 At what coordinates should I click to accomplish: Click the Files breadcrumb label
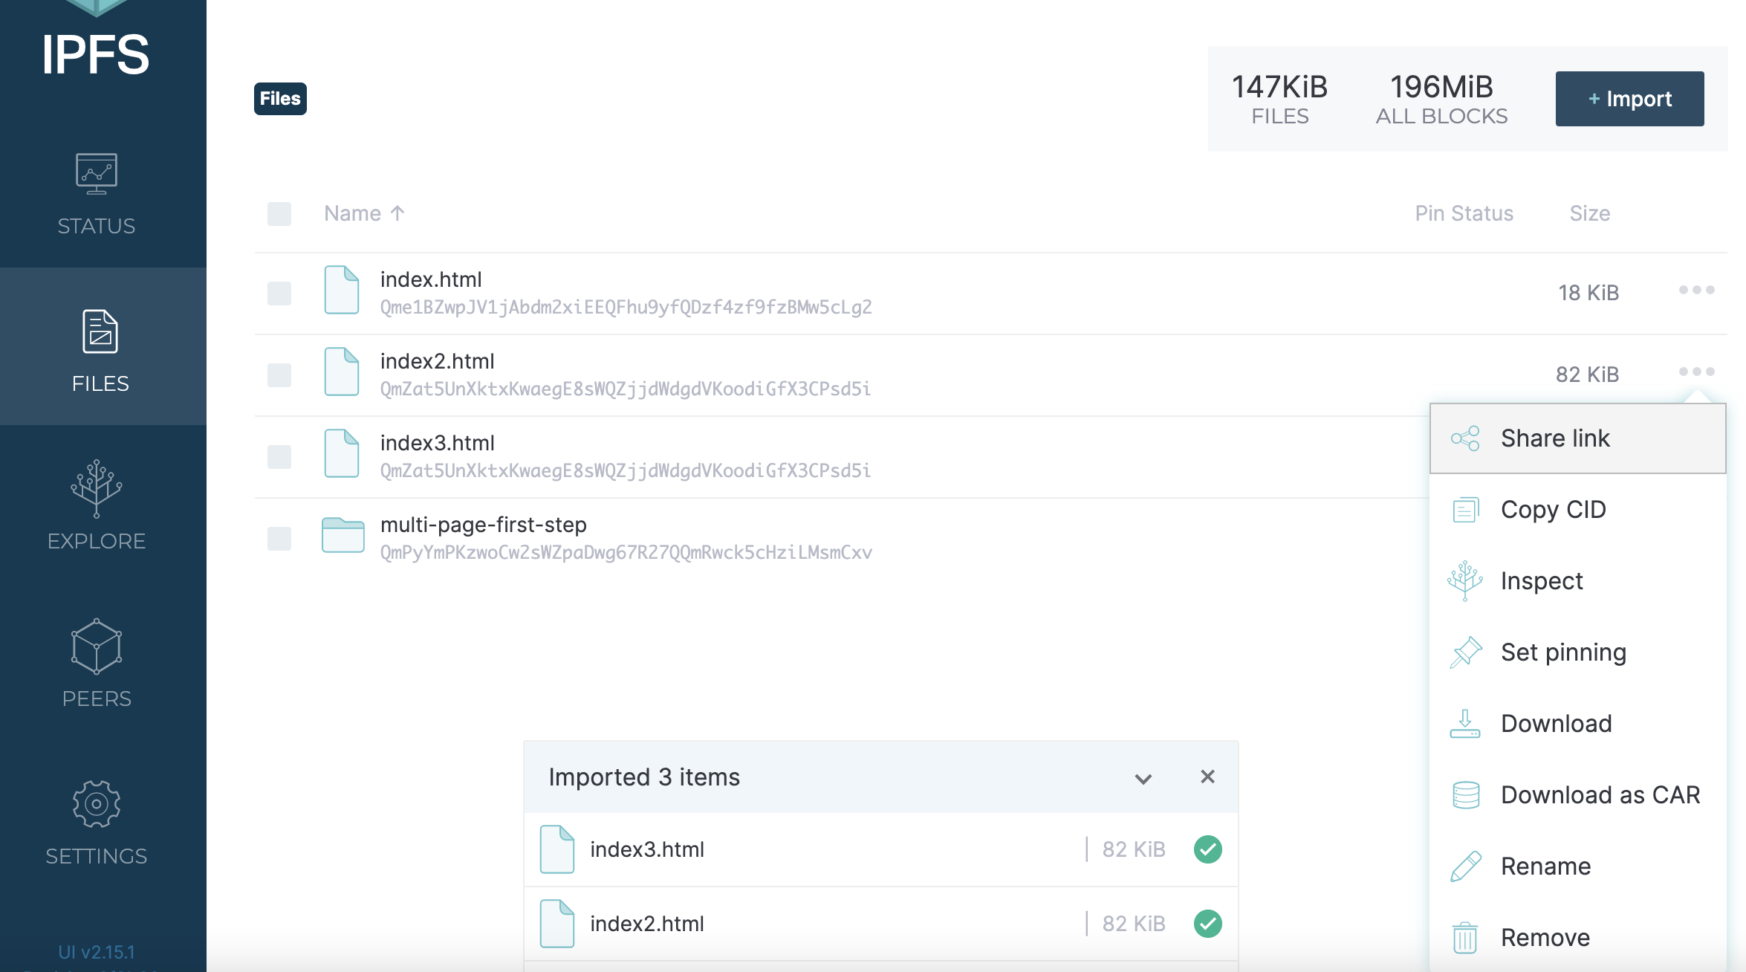(x=280, y=99)
